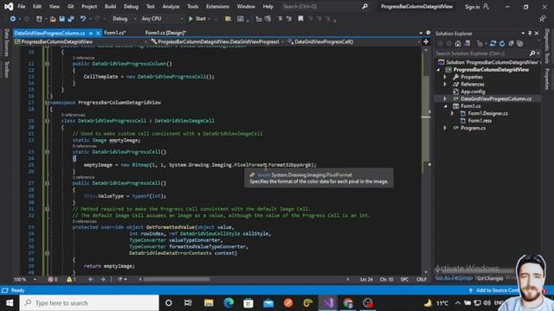Open the Visual Studio taskbar icon
The height and width of the screenshot is (311, 554).
(x=328, y=303)
